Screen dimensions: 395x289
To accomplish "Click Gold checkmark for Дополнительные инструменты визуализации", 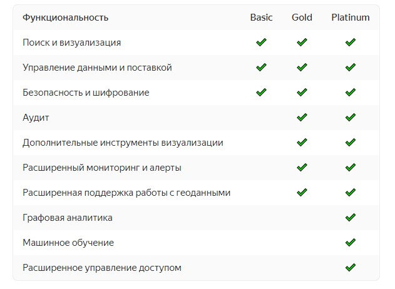I will pyautogui.click(x=302, y=143).
